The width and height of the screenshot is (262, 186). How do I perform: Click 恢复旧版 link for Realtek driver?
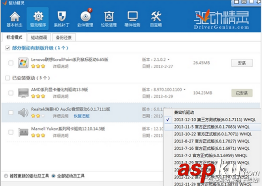82,116
